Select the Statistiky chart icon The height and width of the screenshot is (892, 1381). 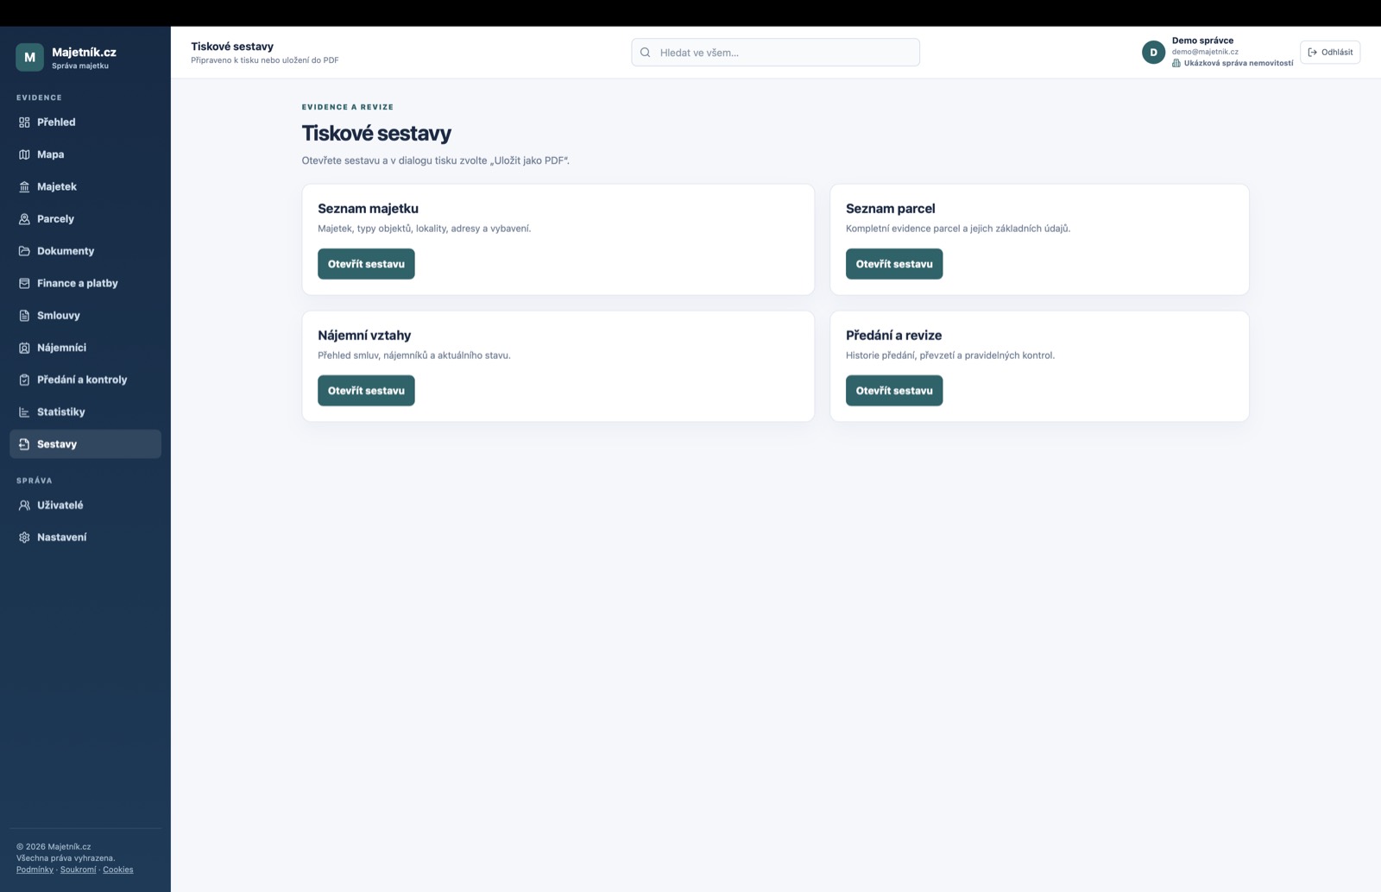pos(24,412)
